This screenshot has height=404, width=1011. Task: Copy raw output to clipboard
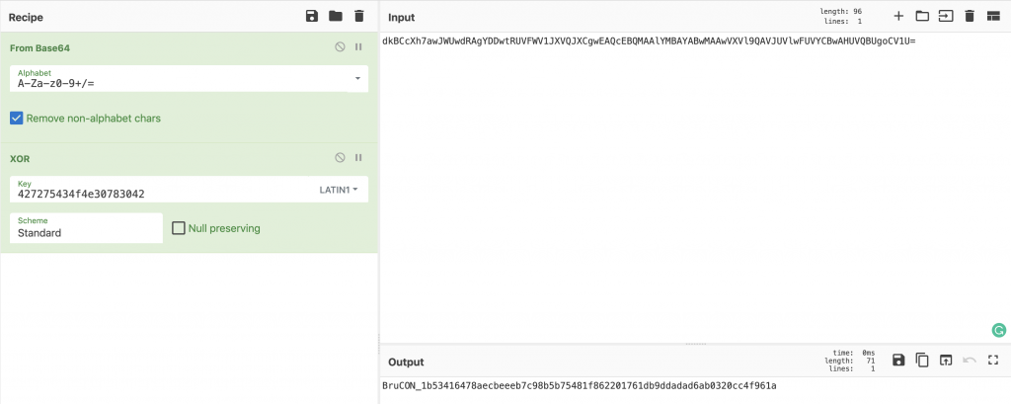[x=922, y=361]
